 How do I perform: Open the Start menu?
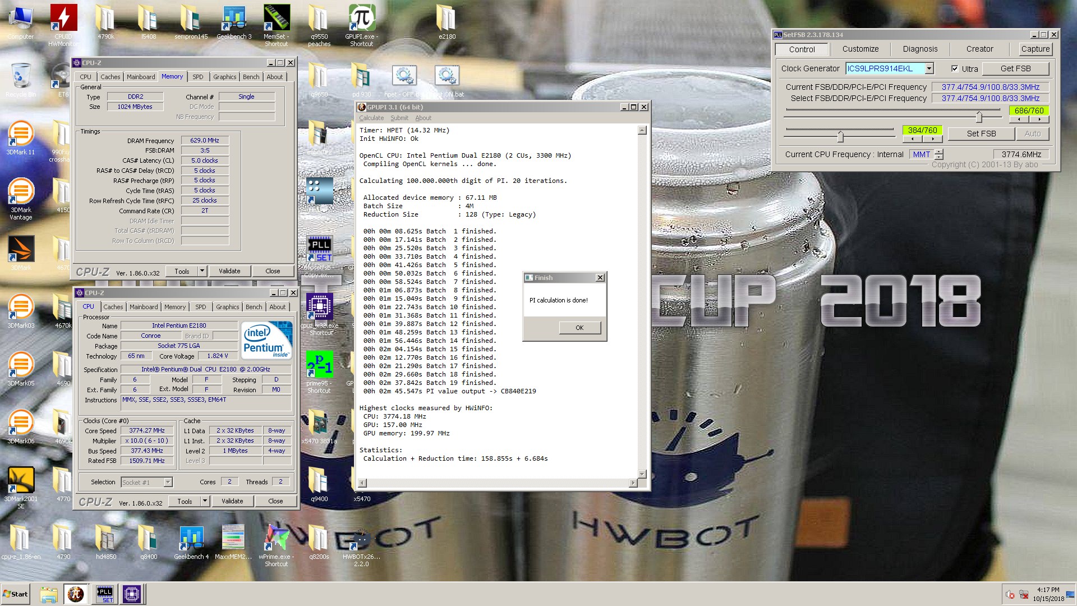(x=15, y=594)
